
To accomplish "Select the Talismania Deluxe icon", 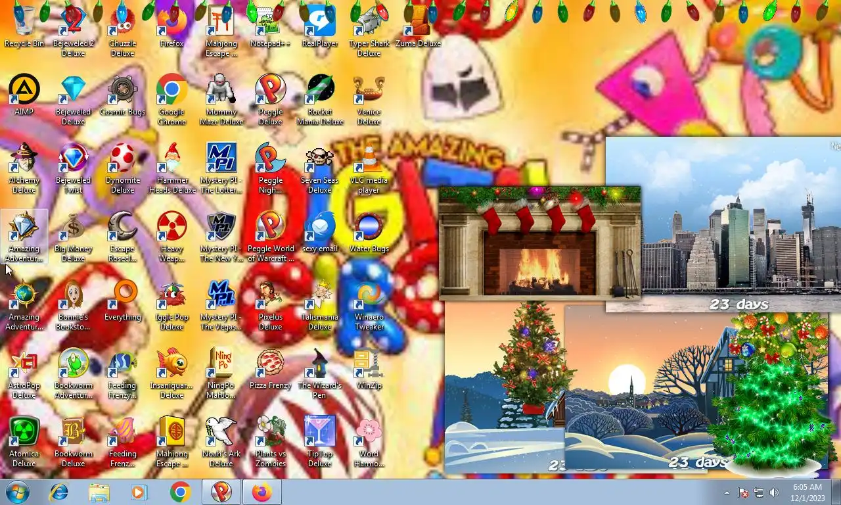I will 319,305.
